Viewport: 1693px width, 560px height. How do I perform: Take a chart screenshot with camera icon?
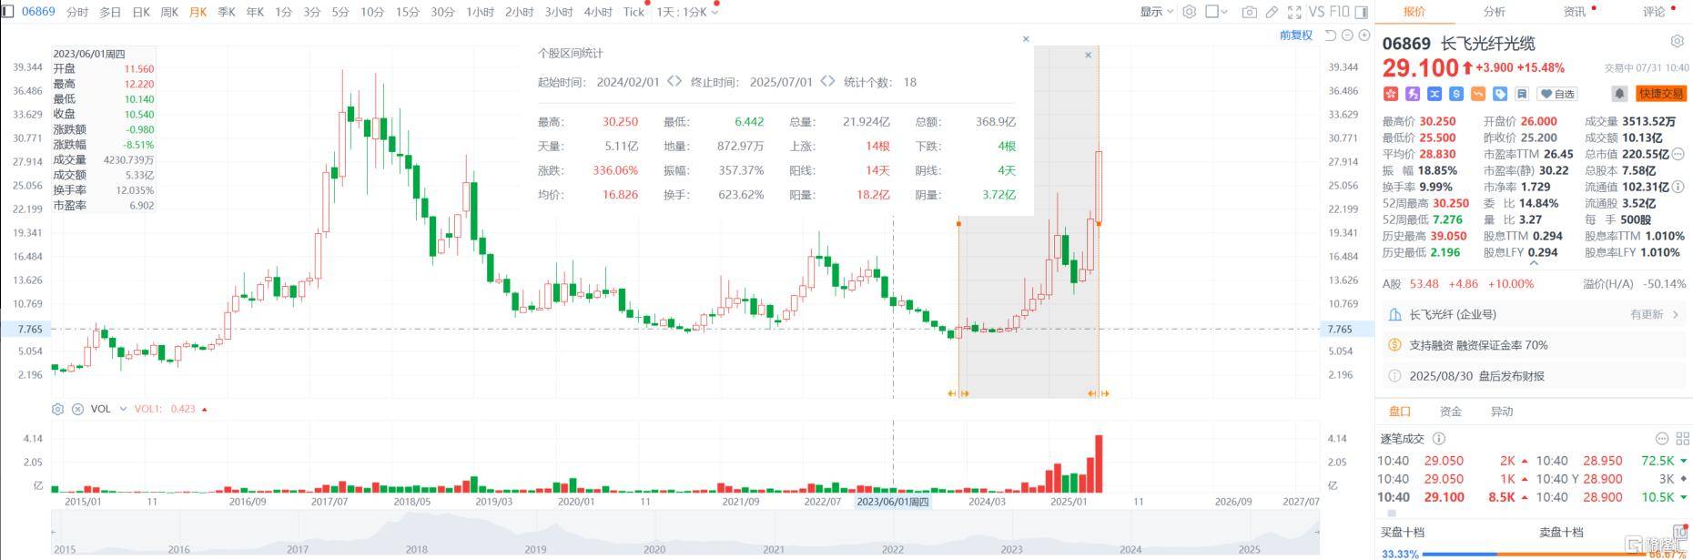click(x=1250, y=12)
